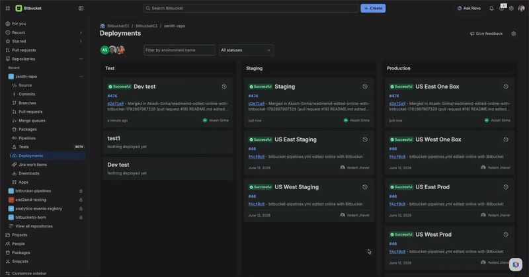The width and height of the screenshot is (529, 277).
Task: Click the lock icon beside bitbucket-pipelines
Action: (81, 191)
